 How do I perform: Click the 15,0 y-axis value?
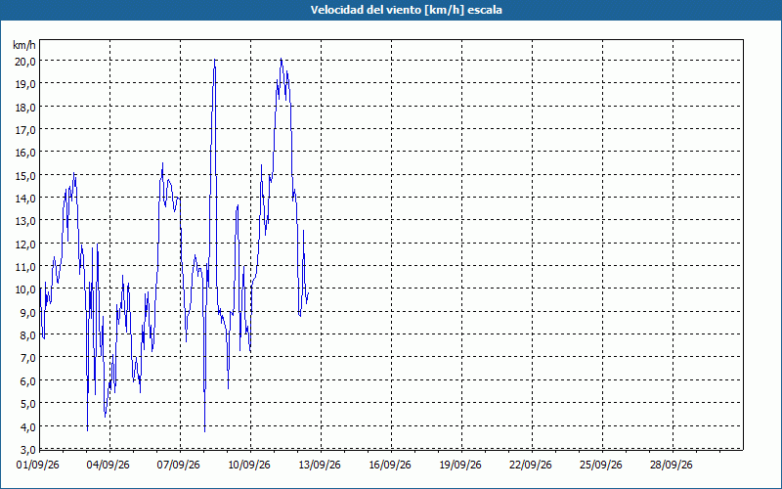coord(25,176)
